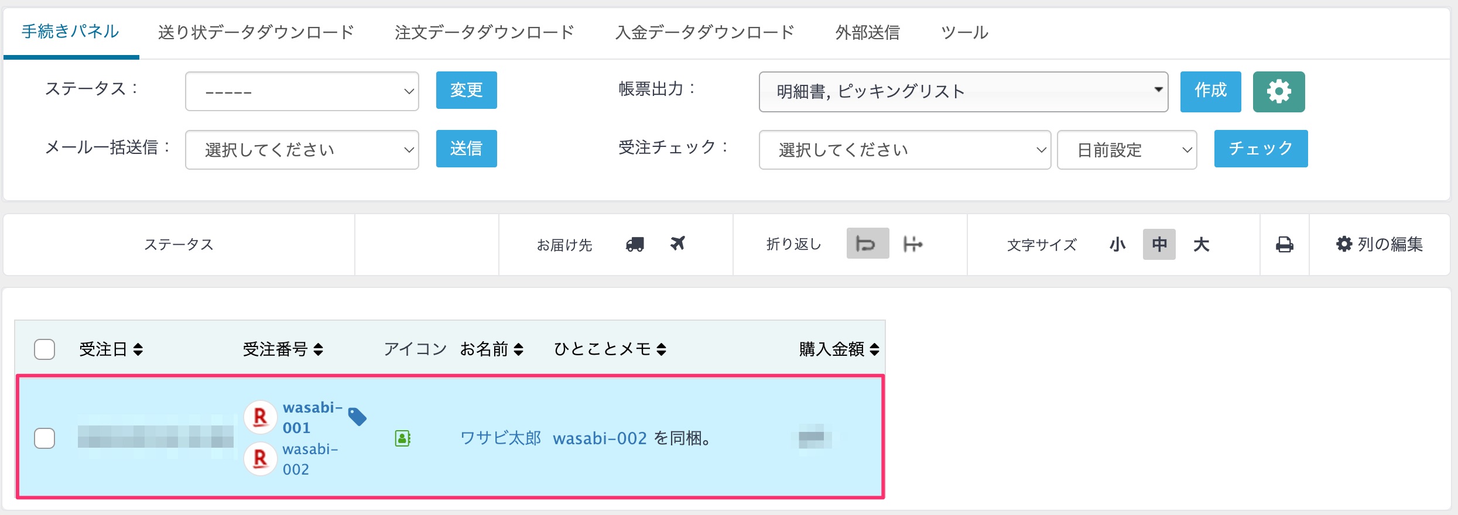Open the ワサビ太郎 customer link
The image size is (1458, 515).
(x=501, y=438)
